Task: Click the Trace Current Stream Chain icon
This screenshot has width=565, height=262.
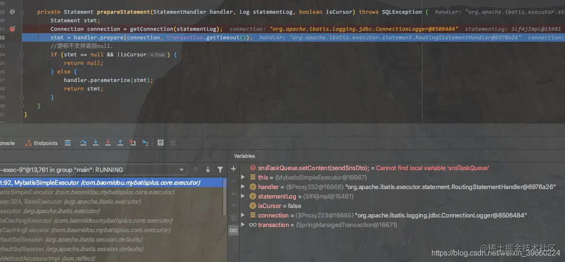Action: [173, 143]
